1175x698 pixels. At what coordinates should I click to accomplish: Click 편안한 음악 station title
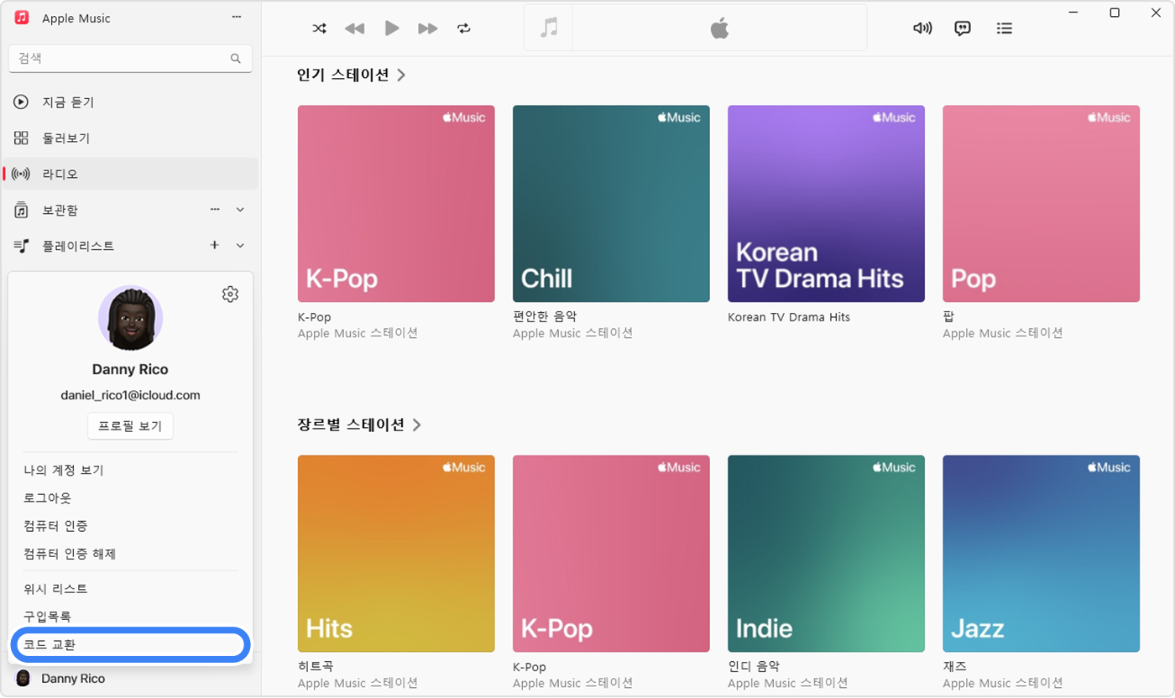pyautogui.click(x=545, y=317)
